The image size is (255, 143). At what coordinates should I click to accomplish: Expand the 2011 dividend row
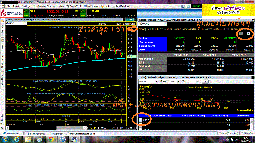click(x=140, y=125)
